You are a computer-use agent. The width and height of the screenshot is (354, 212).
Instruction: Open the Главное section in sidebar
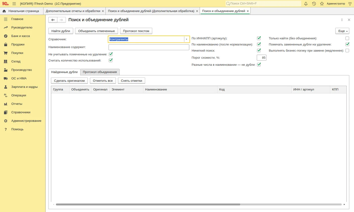23,19
